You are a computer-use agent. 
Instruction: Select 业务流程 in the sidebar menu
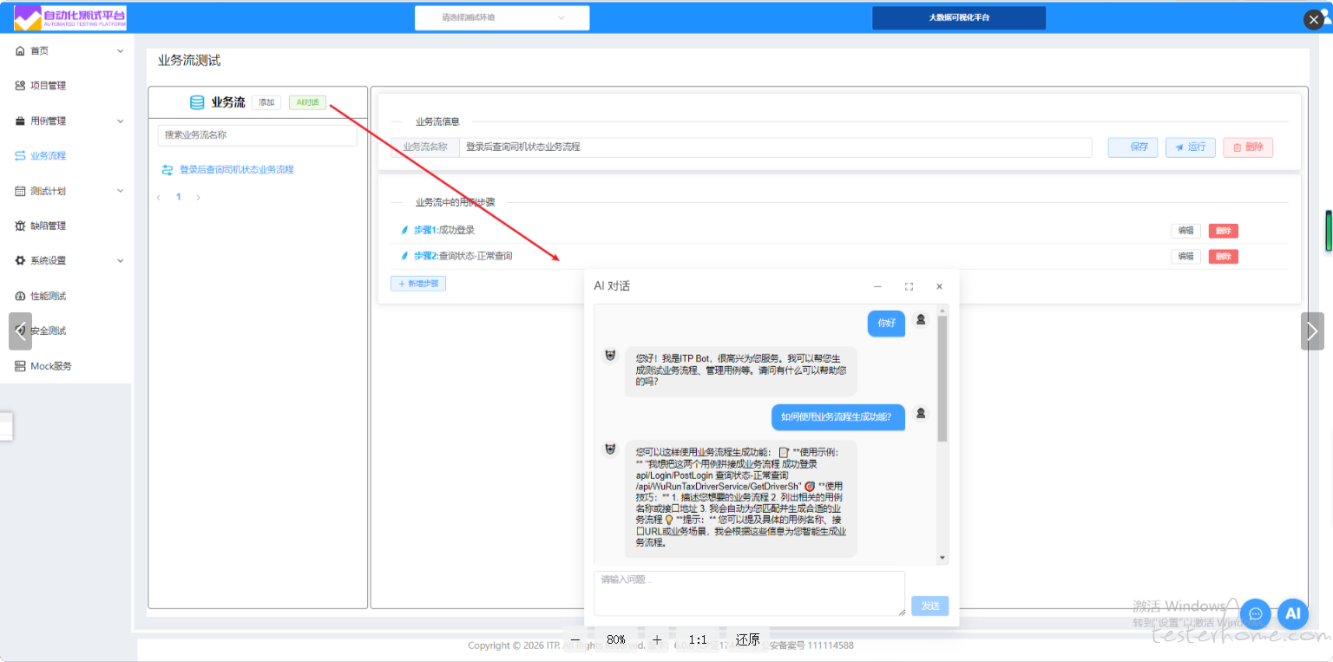pos(48,156)
